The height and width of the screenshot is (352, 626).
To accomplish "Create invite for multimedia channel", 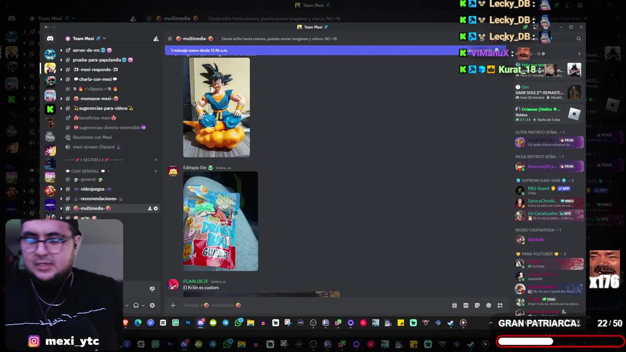I will [x=150, y=208].
